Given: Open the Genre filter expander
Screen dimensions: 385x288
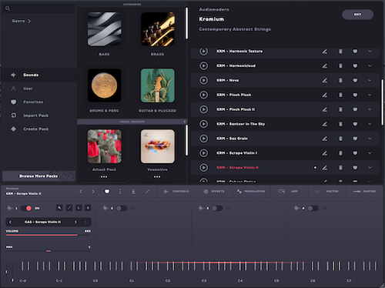Looking at the screenshot, I should point(22,21).
